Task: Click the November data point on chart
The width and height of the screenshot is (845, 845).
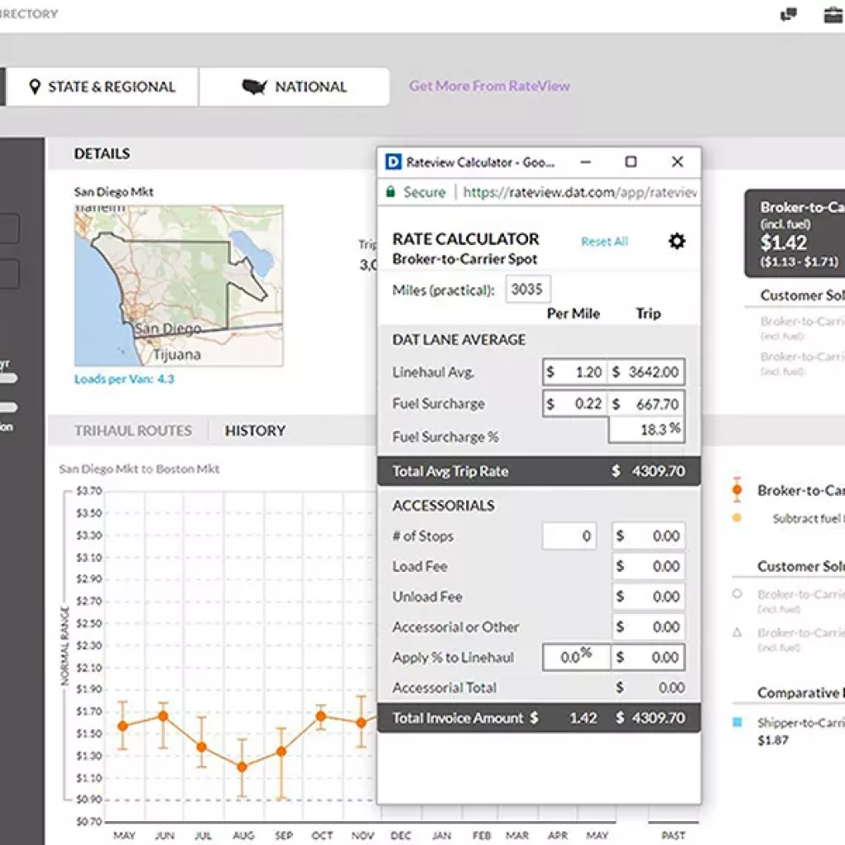Action: (361, 723)
